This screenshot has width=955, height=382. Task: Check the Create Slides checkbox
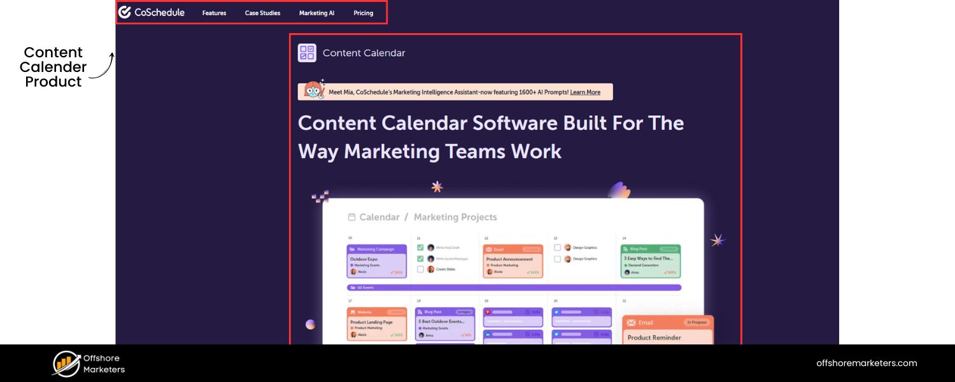(420, 269)
